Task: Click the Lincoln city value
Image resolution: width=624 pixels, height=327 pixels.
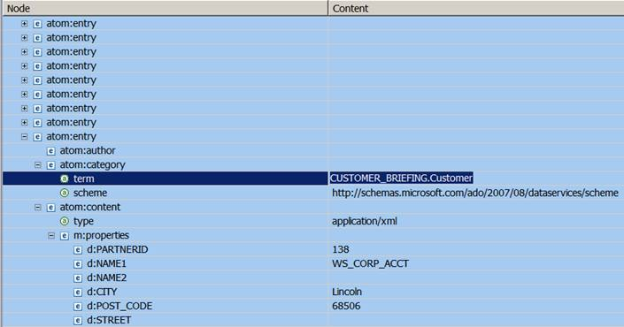Action: point(347,292)
